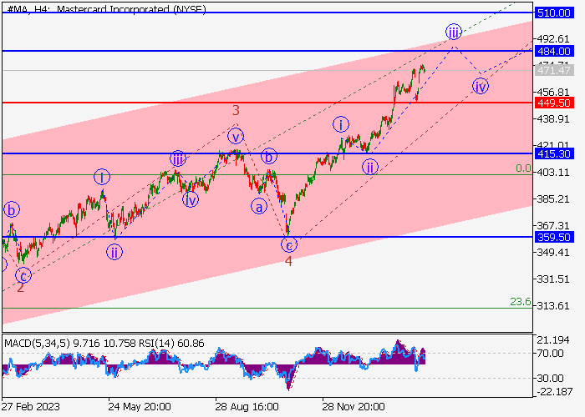Click the 403.11 axis value
The height and width of the screenshot is (417, 585).
tap(553, 173)
